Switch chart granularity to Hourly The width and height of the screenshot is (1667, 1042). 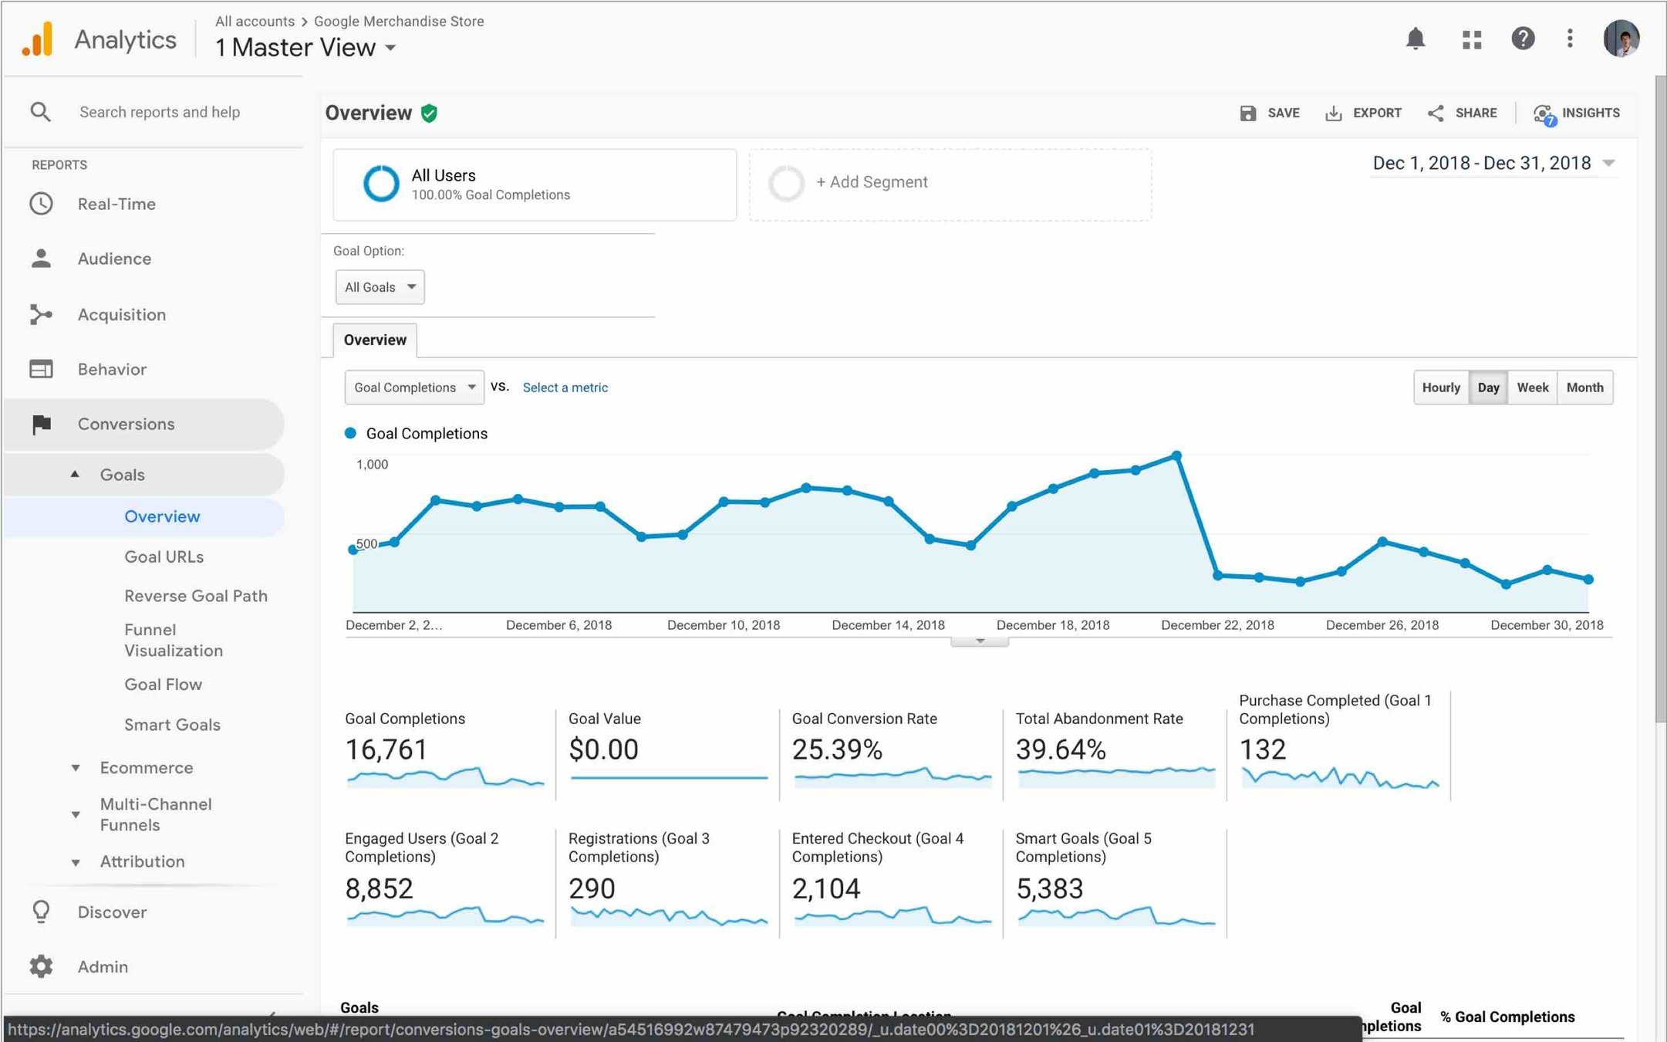[x=1440, y=387]
